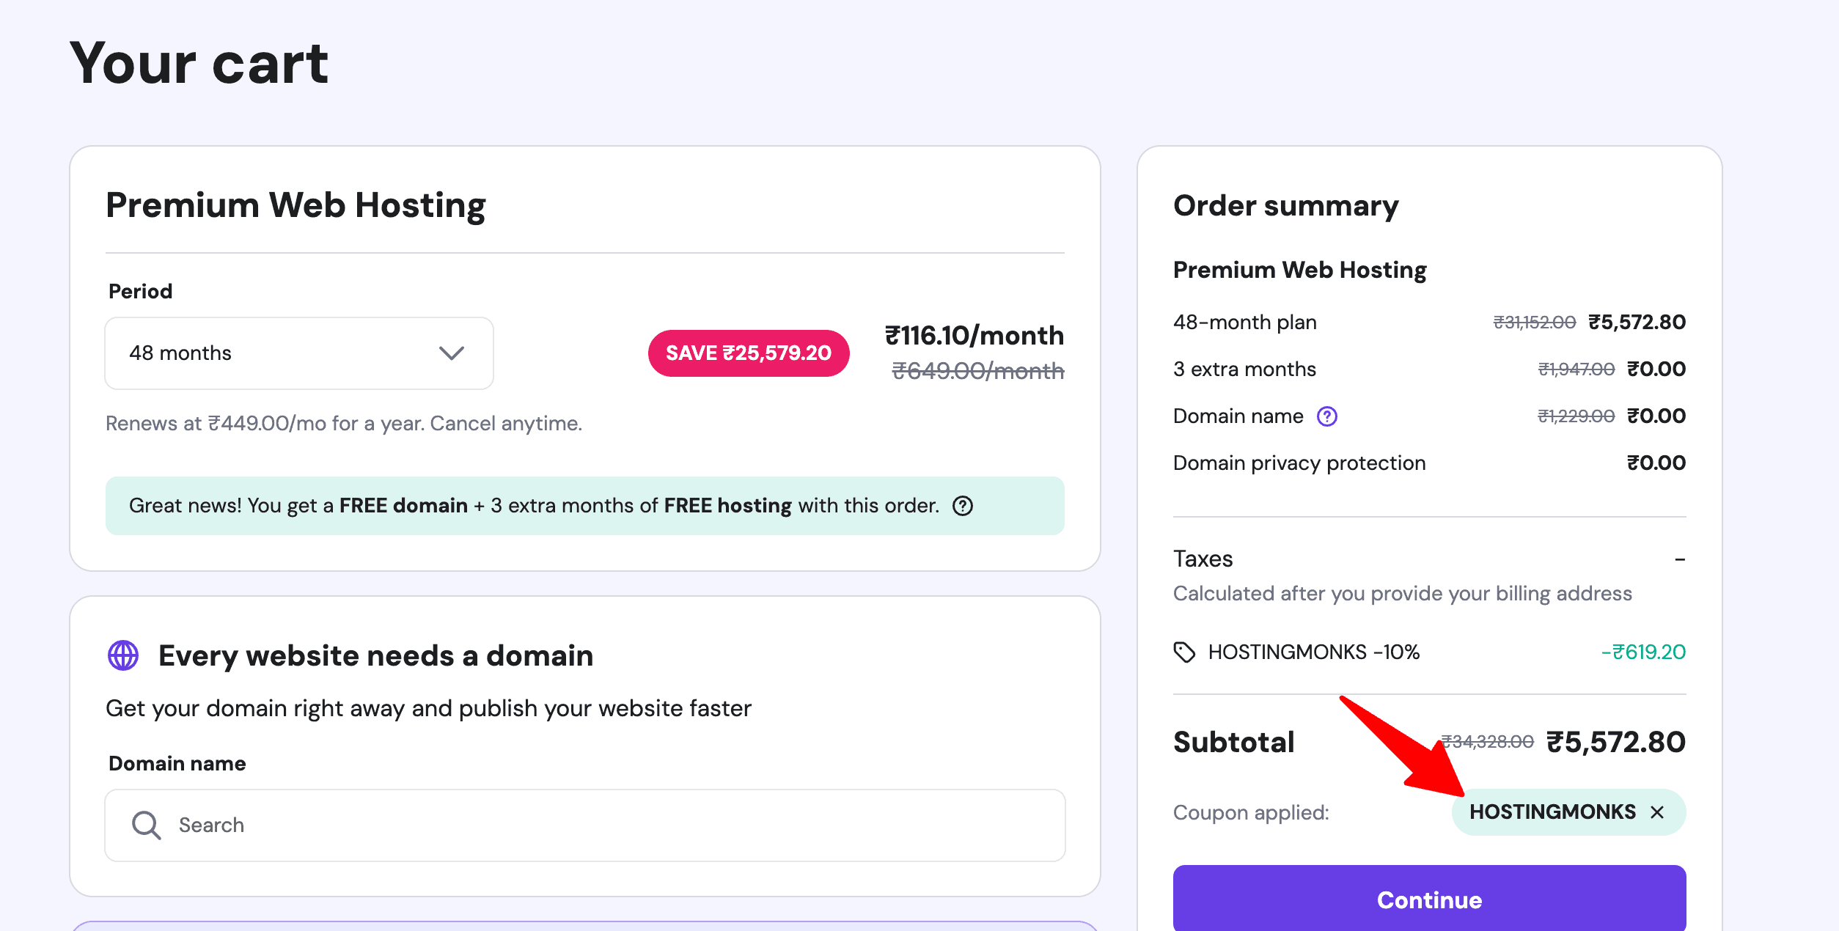
Task: Open the help icon after the FREE hosting offer
Action: 963,506
